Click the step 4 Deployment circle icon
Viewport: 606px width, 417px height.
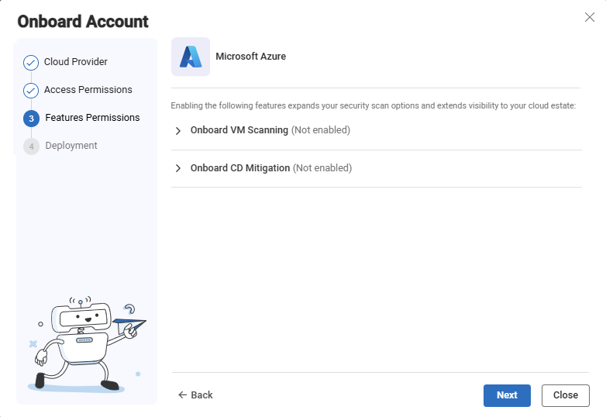(31, 146)
